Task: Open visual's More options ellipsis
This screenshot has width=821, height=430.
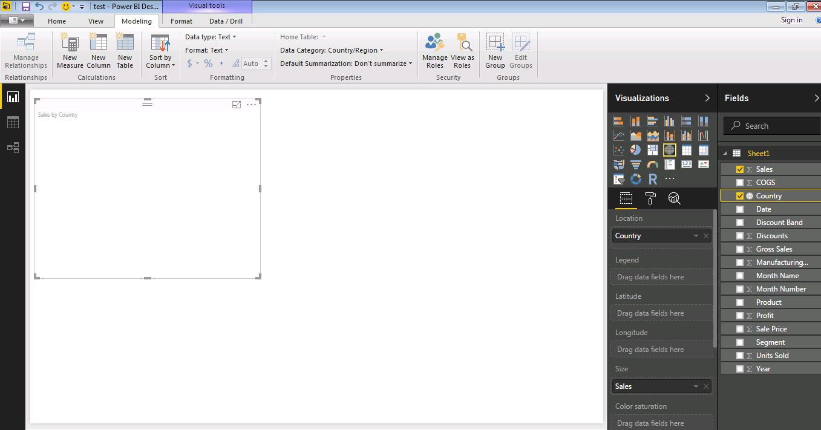Action: pyautogui.click(x=252, y=105)
